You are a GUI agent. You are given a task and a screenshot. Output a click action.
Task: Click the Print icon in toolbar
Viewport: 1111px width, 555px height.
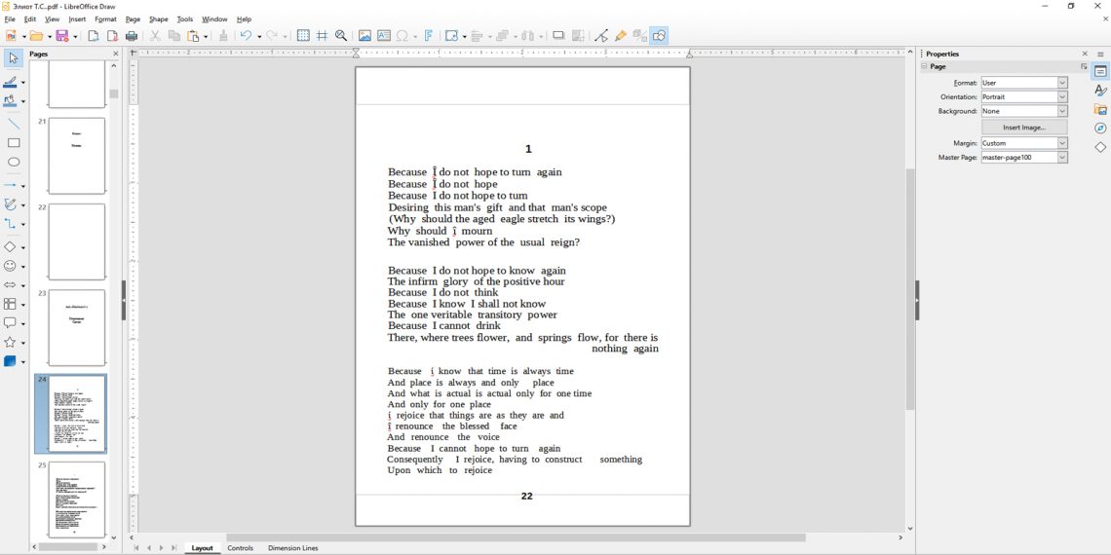click(132, 36)
